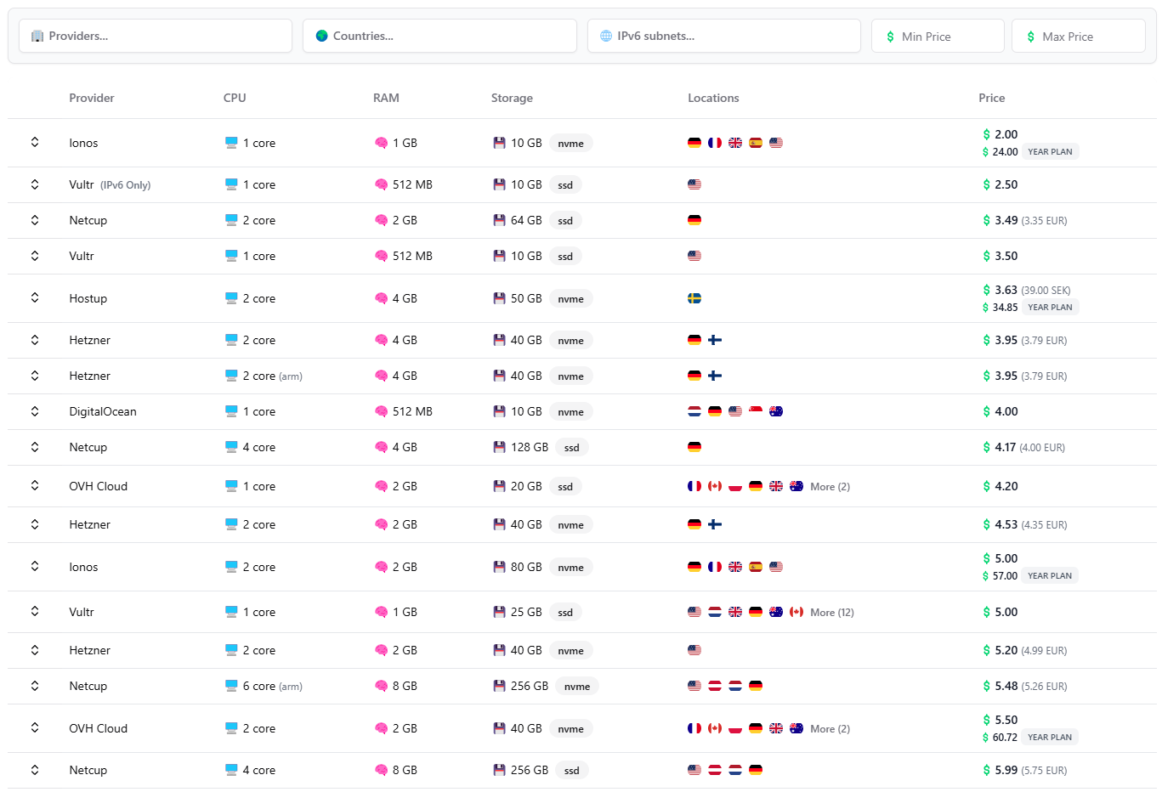Click the YEAR PLAN badge on the Ionos row
The image size is (1162, 792).
click(x=1050, y=151)
